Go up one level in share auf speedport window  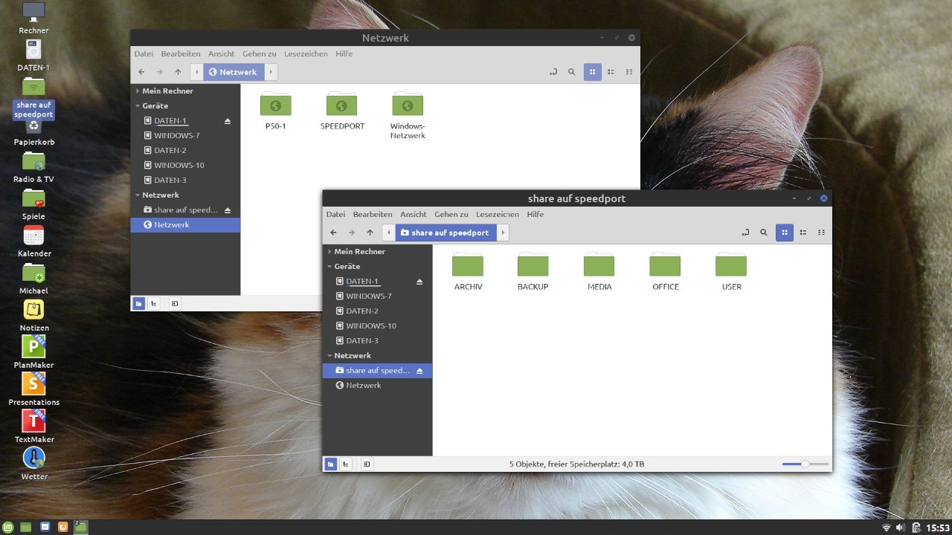pos(370,233)
